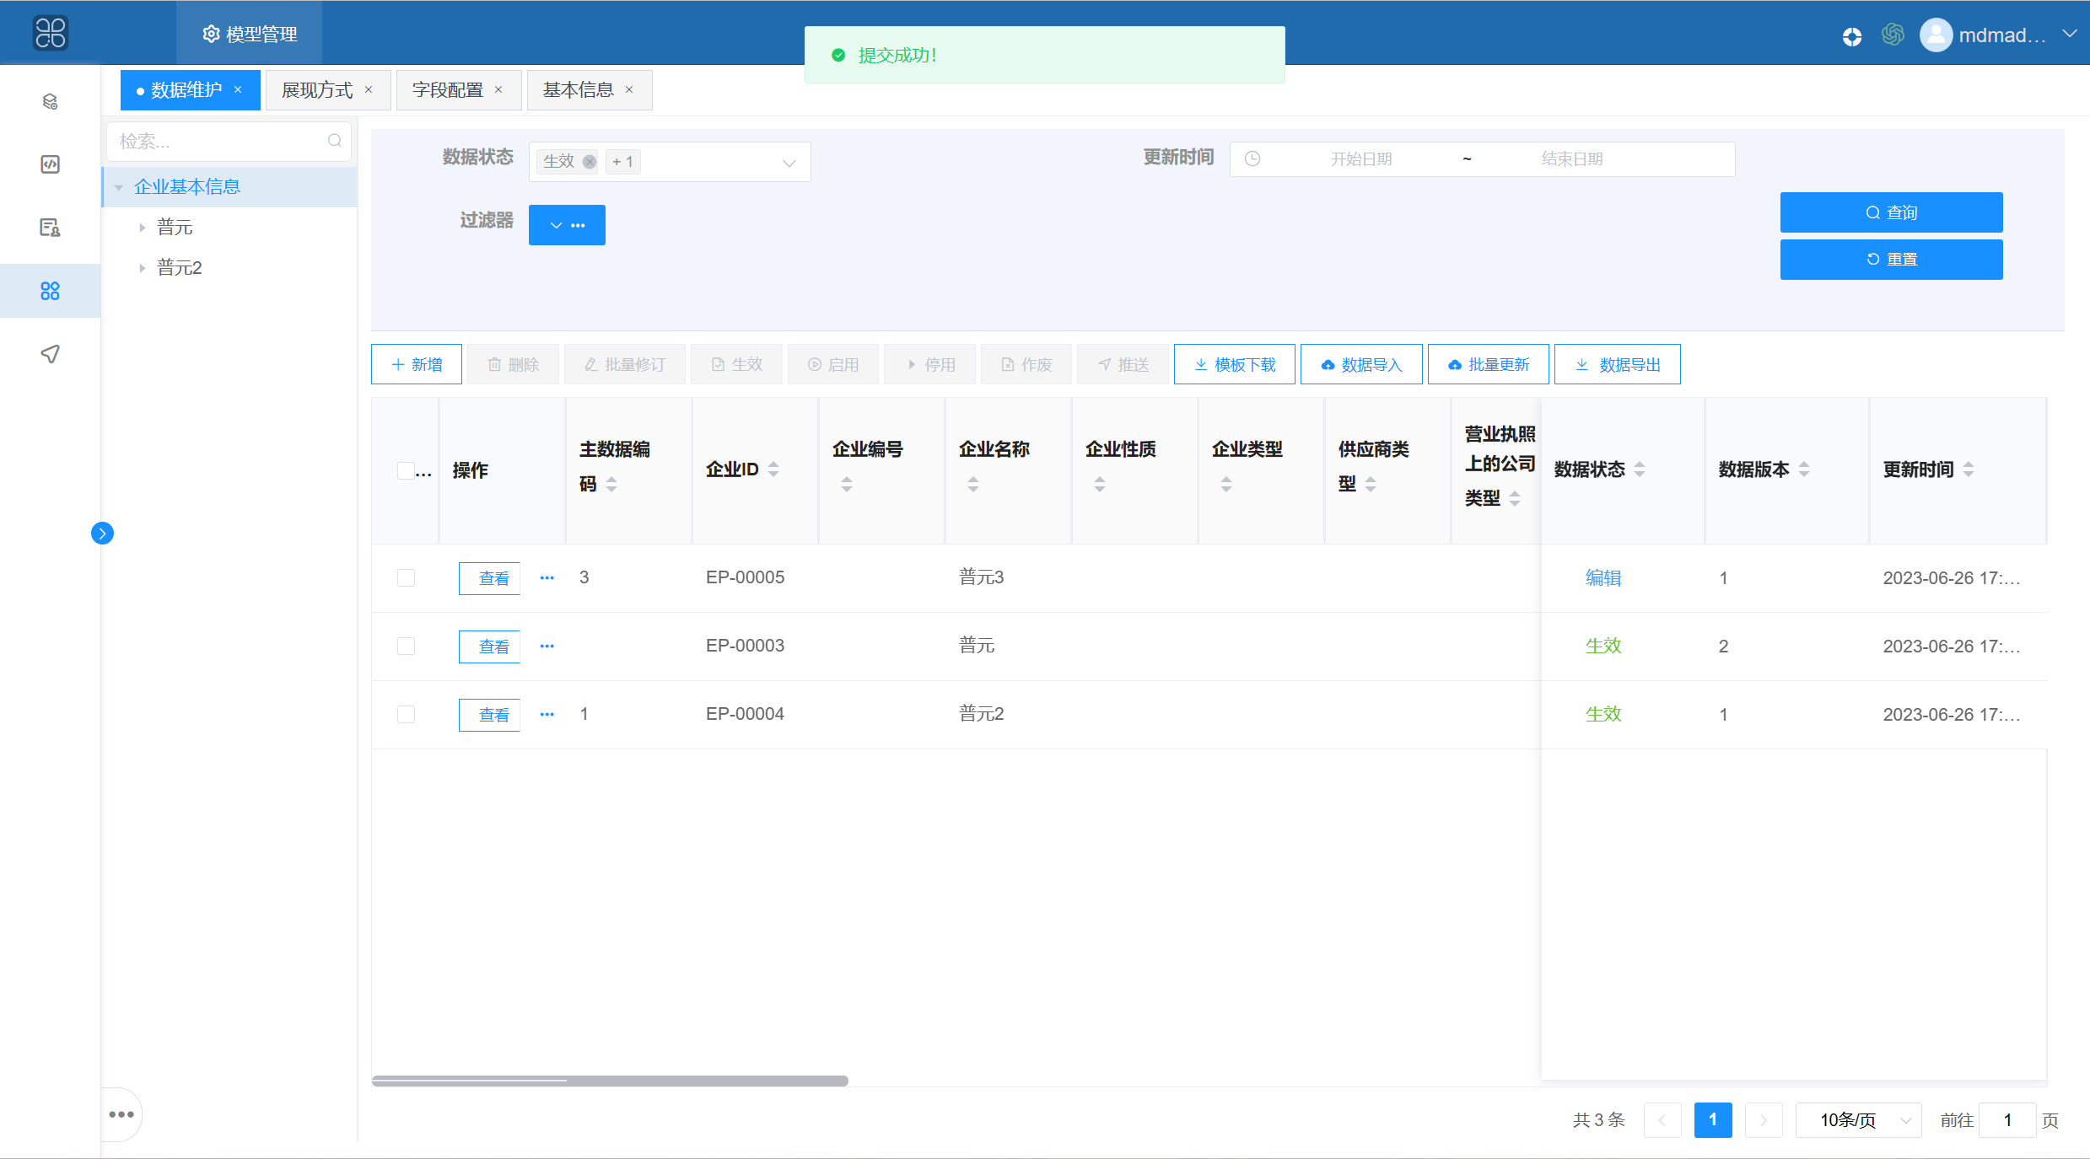Switch to the 数据维护 tab
Viewport: 2090px width, 1159px height.
186,90
